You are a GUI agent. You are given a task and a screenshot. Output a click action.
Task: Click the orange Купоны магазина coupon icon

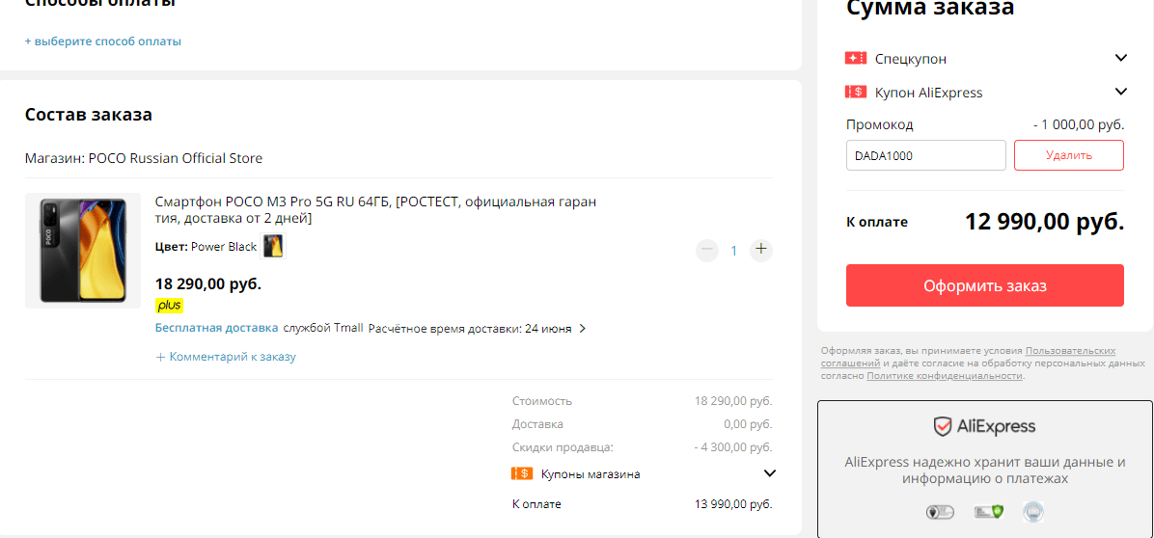pos(521,473)
